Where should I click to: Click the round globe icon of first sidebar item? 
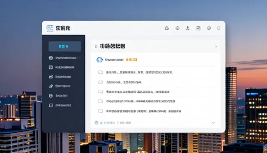[x=51, y=58]
